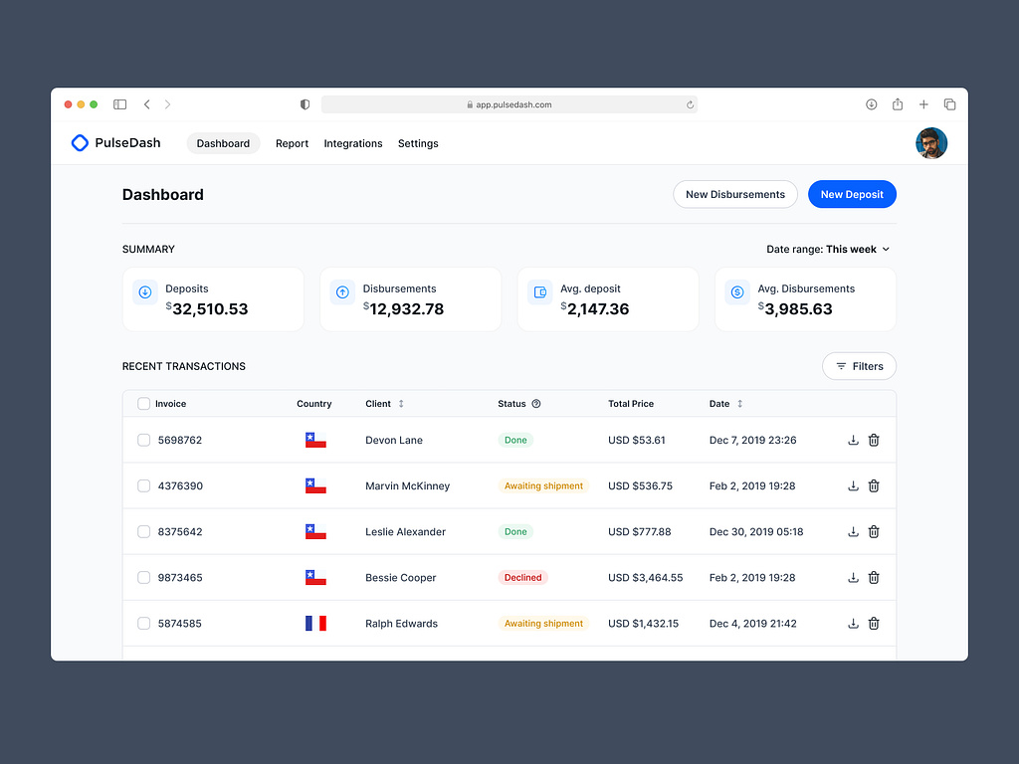The height and width of the screenshot is (764, 1019).
Task: Toggle the select-all checkbox in table header
Action: pyautogui.click(x=143, y=404)
